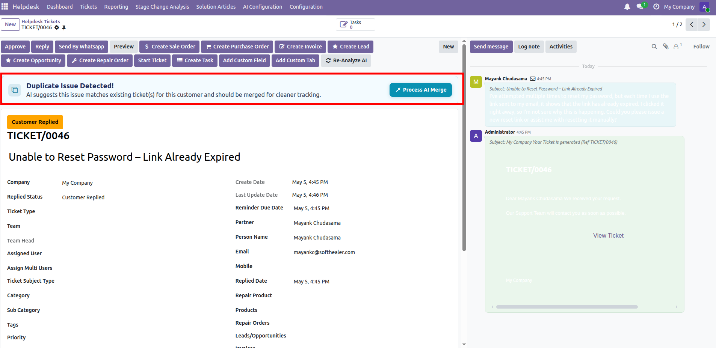Open the user avatar menu
This screenshot has width=716, height=348.
pos(704,7)
